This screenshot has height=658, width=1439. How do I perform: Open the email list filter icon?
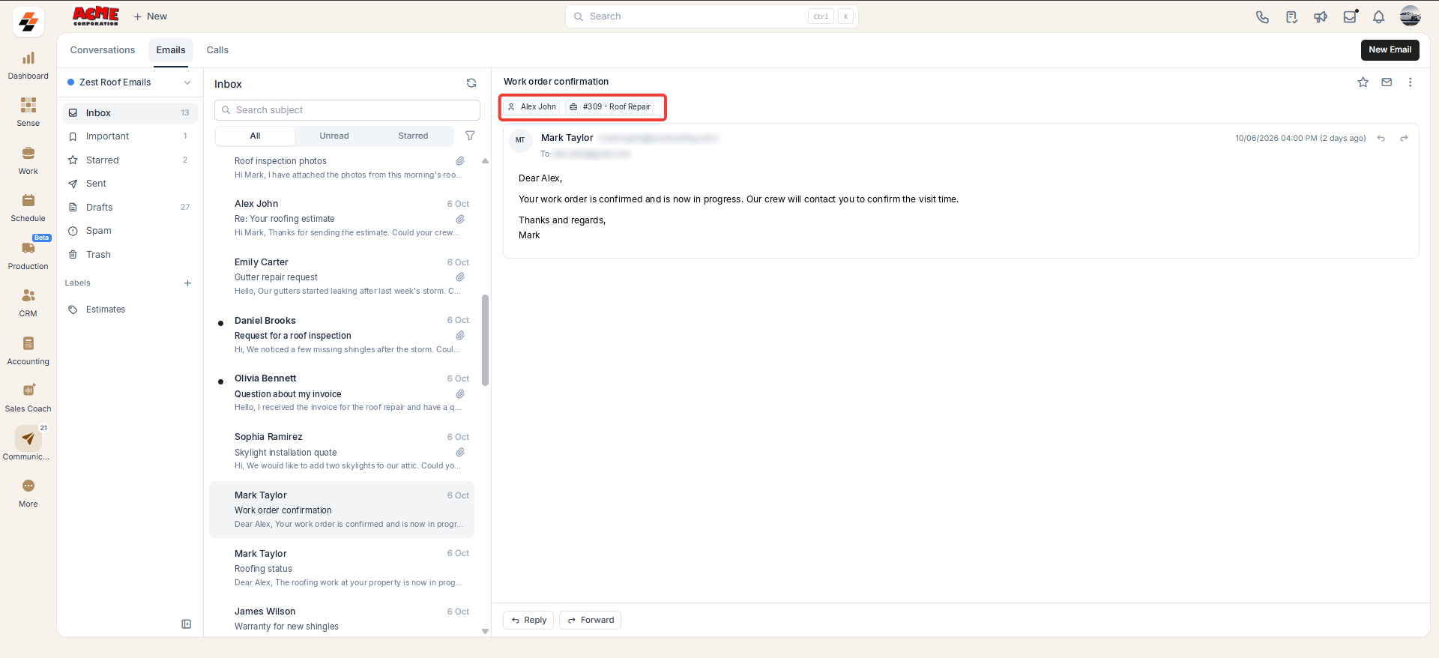tap(470, 136)
